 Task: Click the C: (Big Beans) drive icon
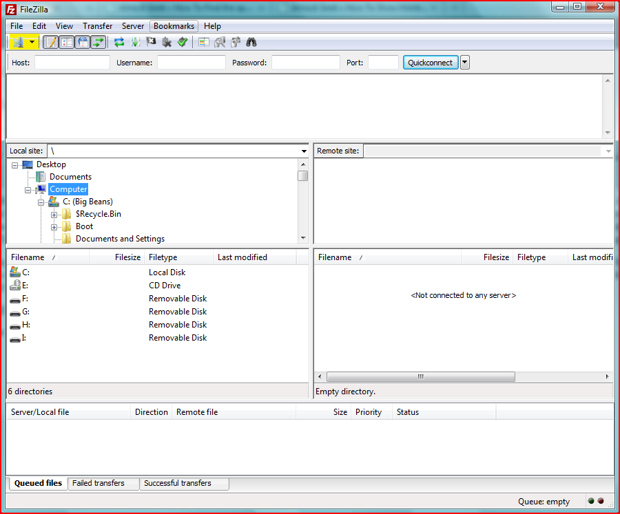click(x=54, y=202)
